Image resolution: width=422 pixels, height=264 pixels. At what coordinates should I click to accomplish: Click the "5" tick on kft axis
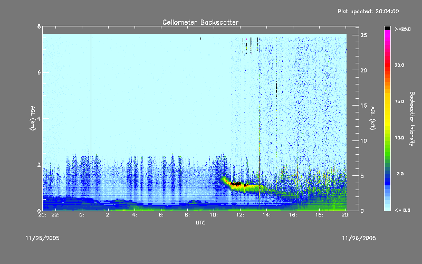[x=362, y=176]
